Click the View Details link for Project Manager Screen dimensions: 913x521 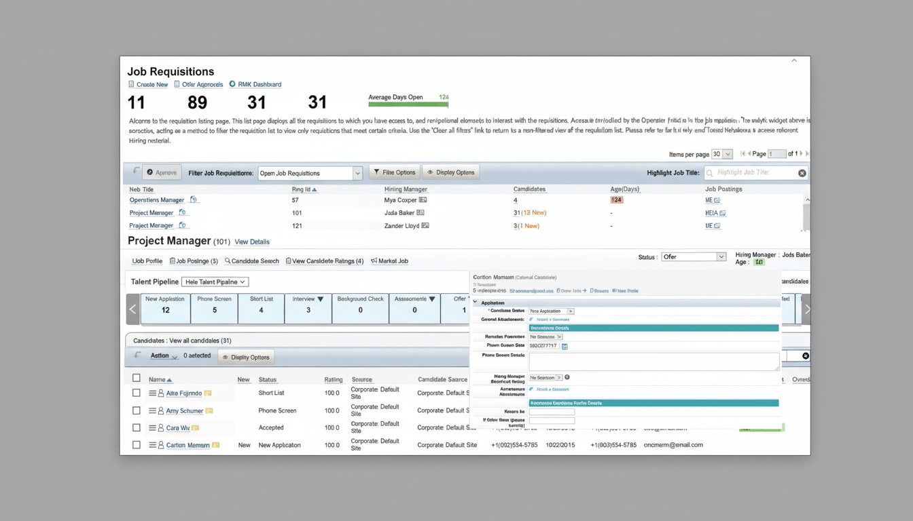pos(253,242)
